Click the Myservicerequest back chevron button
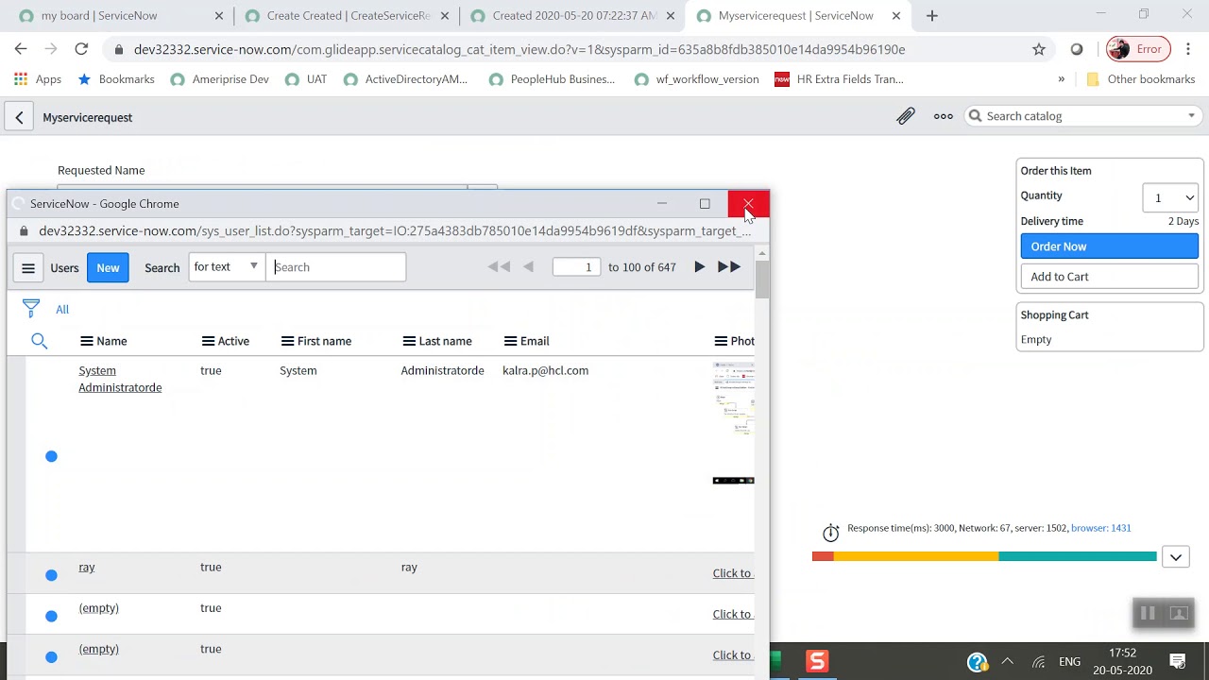 (x=19, y=117)
